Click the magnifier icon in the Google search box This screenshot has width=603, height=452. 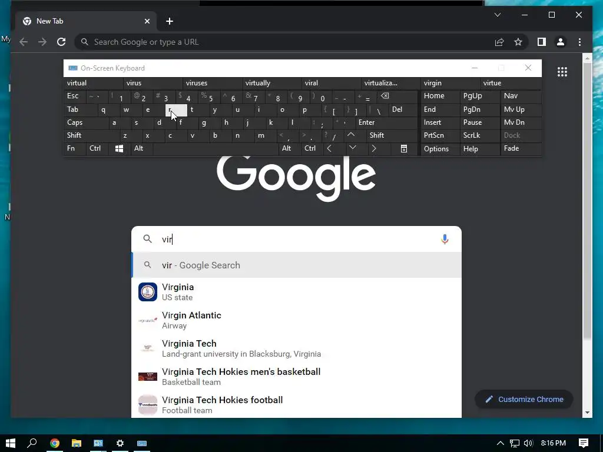(x=147, y=239)
